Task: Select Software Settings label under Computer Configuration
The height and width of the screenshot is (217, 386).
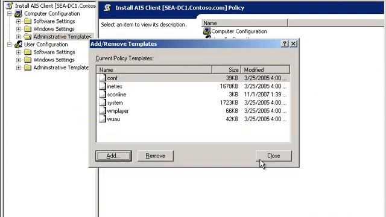Action: [x=54, y=22]
